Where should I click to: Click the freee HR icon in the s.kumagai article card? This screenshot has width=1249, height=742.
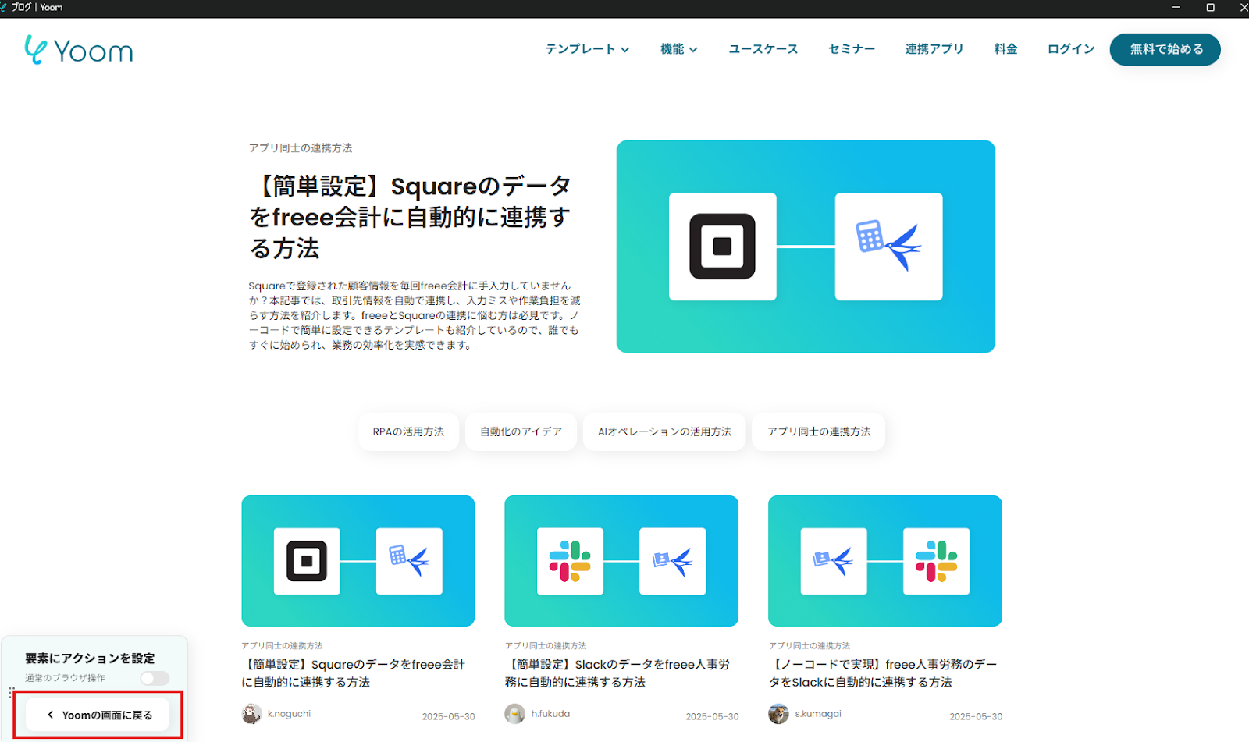click(x=834, y=561)
